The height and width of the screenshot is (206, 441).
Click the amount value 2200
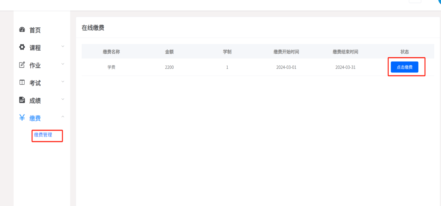pos(169,67)
